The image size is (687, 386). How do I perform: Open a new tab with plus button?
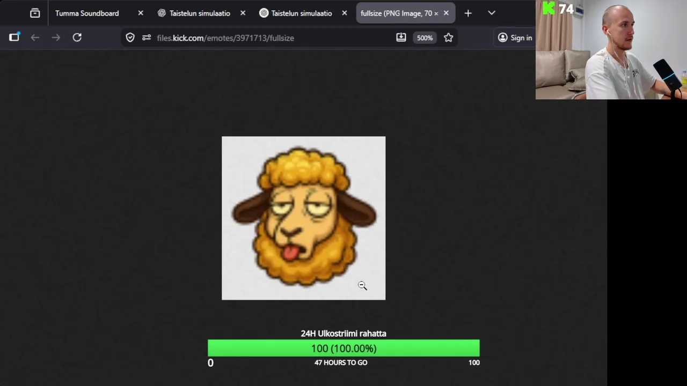pos(468,13)
